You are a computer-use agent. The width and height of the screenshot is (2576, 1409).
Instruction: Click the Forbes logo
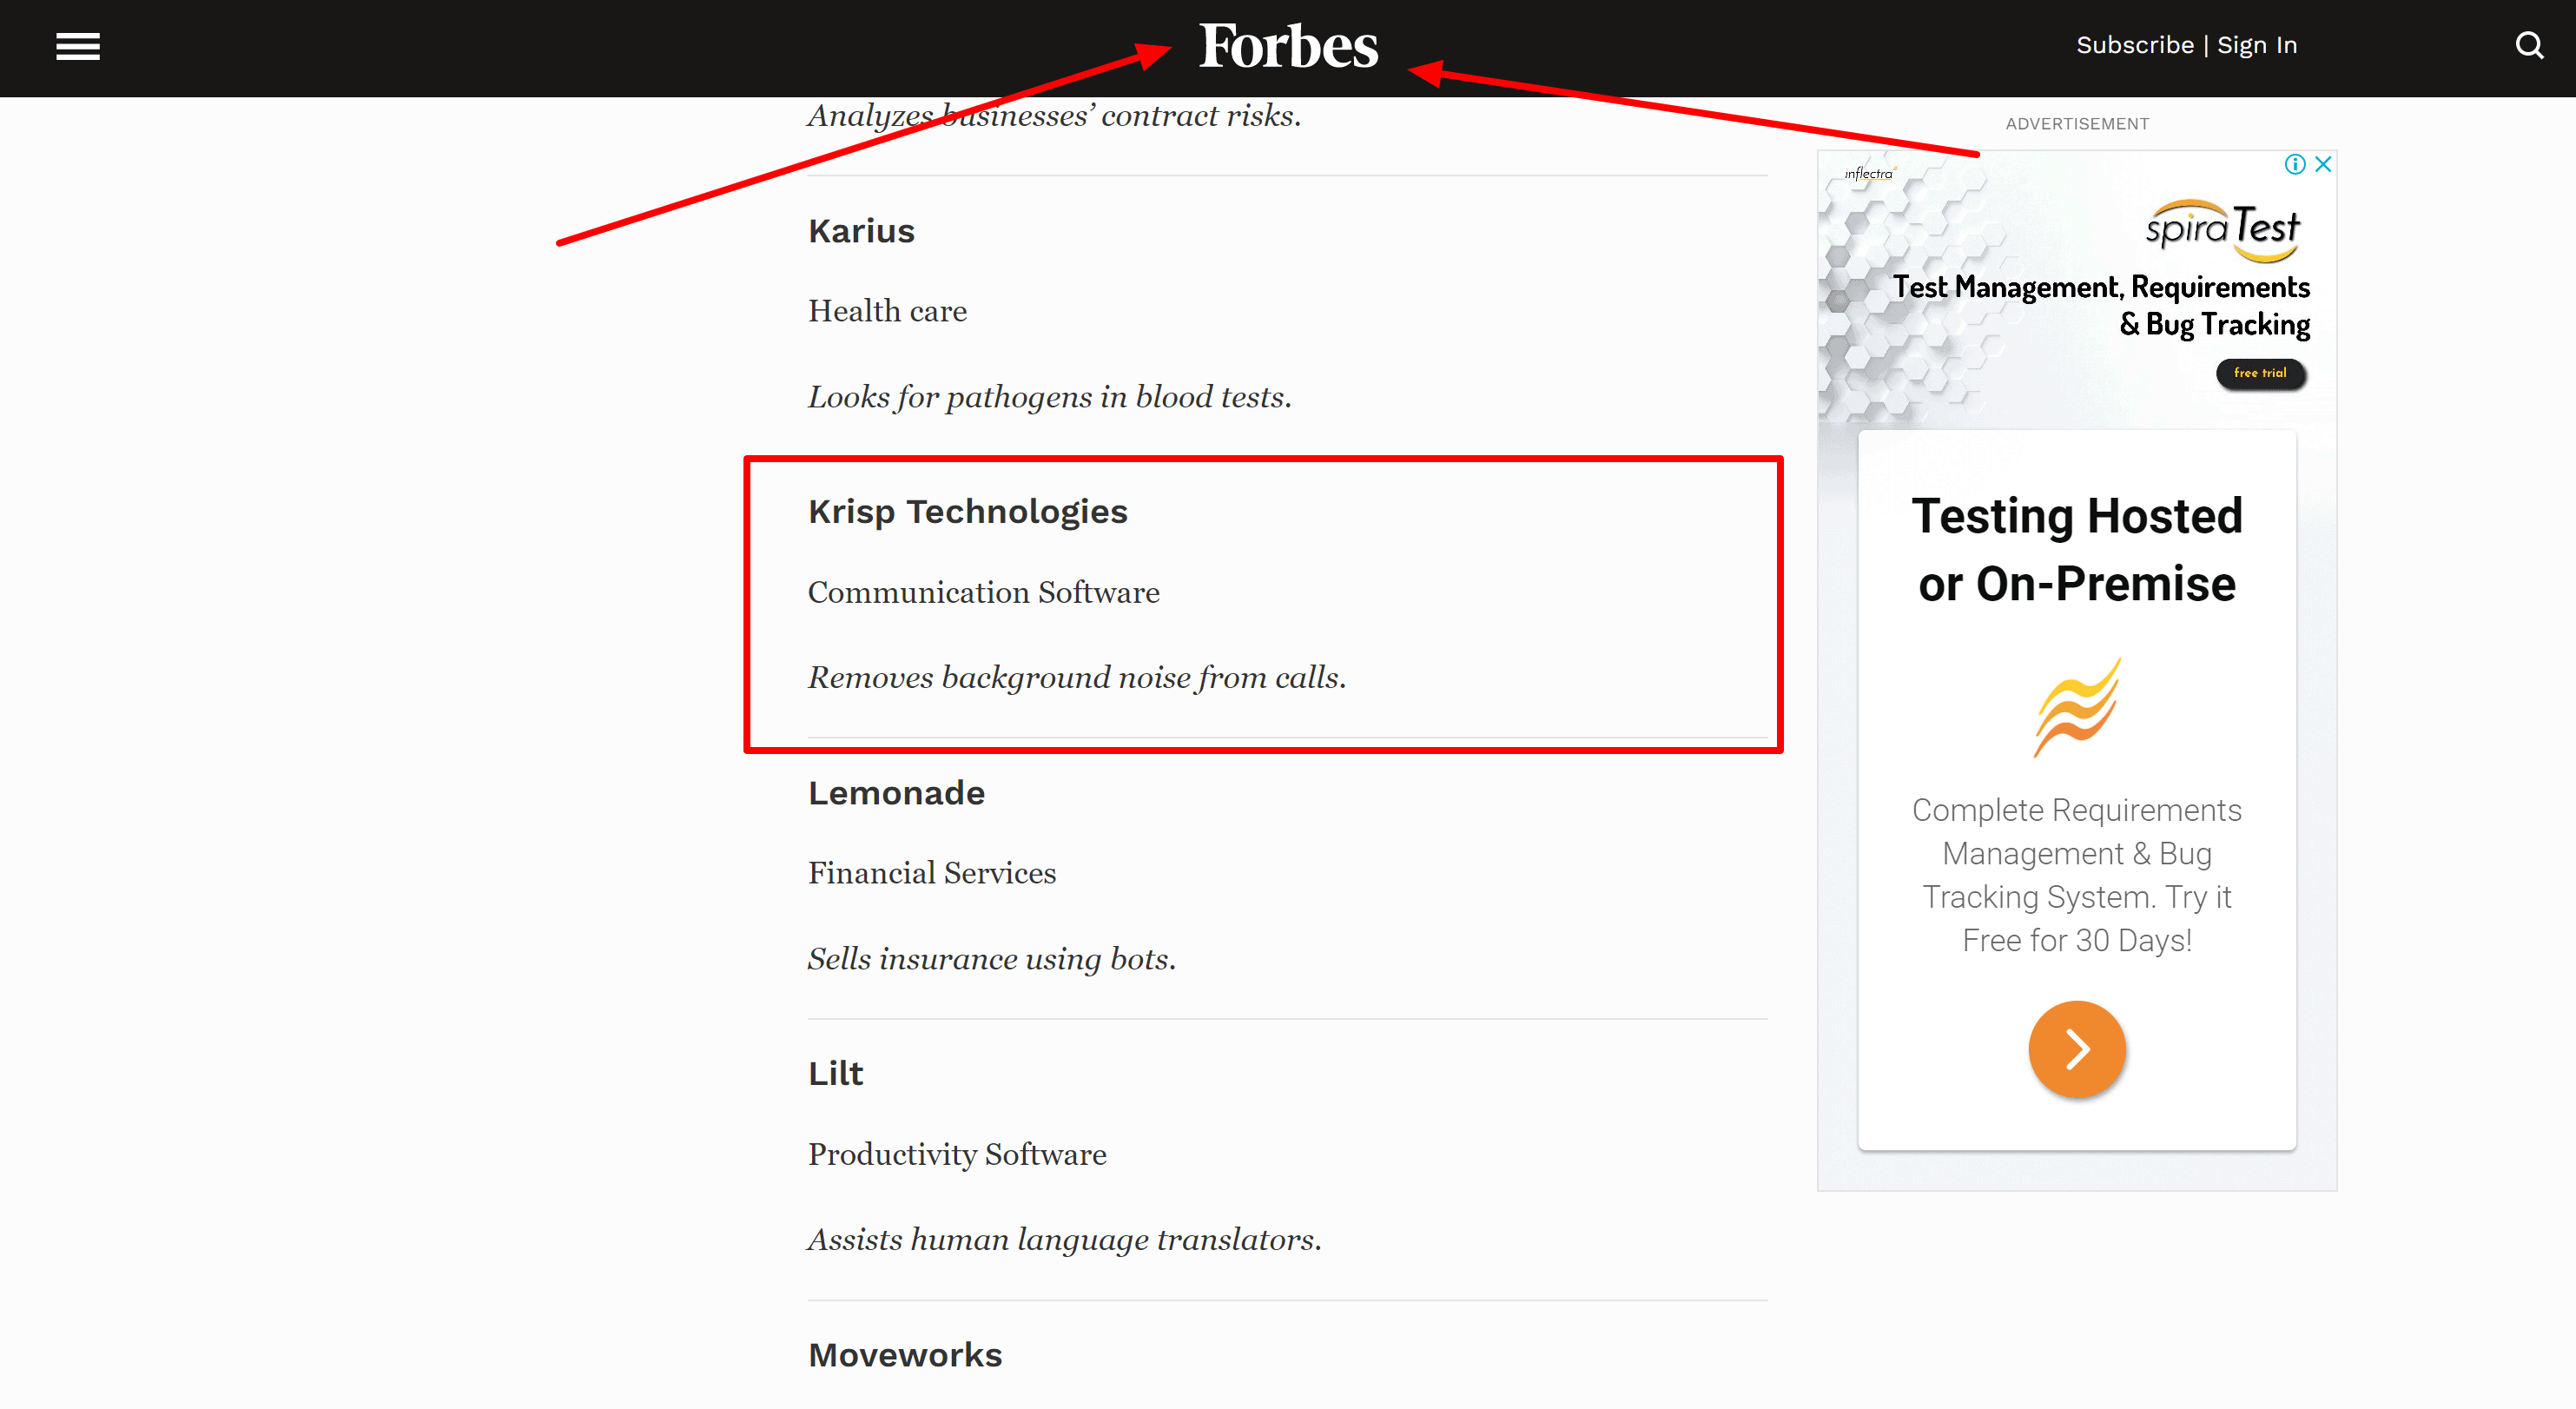1288,46
